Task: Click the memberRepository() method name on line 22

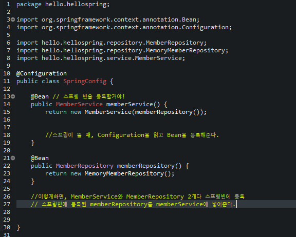Action: click(150, 166)
